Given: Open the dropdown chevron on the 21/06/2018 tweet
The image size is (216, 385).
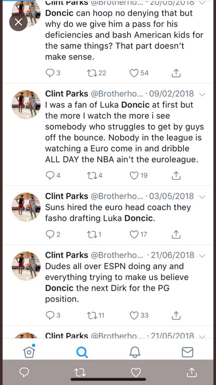Looking at the screenshot, I should coord(202,256).
